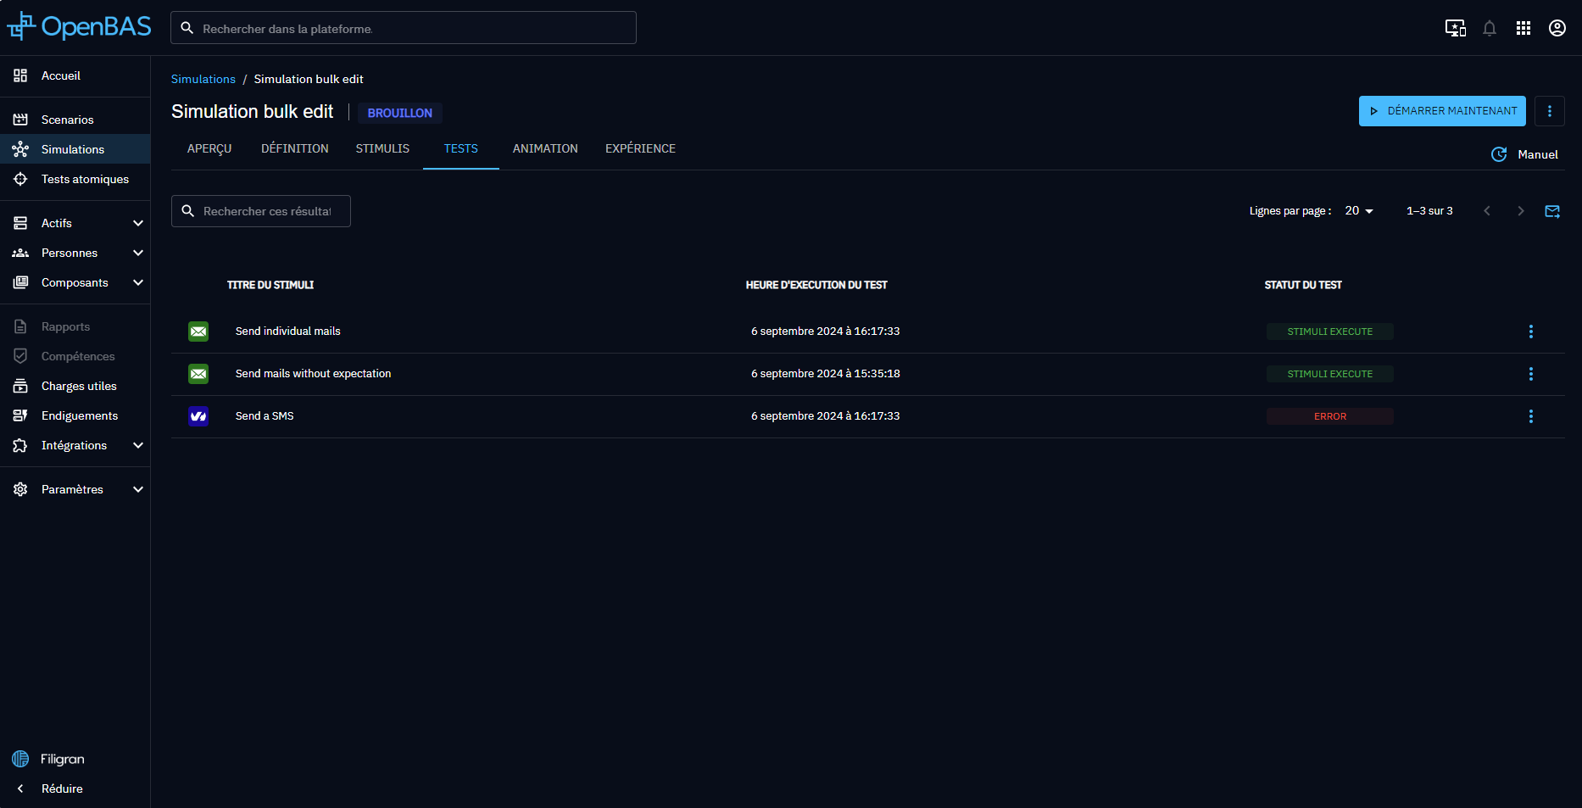Click the DÉMARRER MAINTENANT button

coord(1441,111)
